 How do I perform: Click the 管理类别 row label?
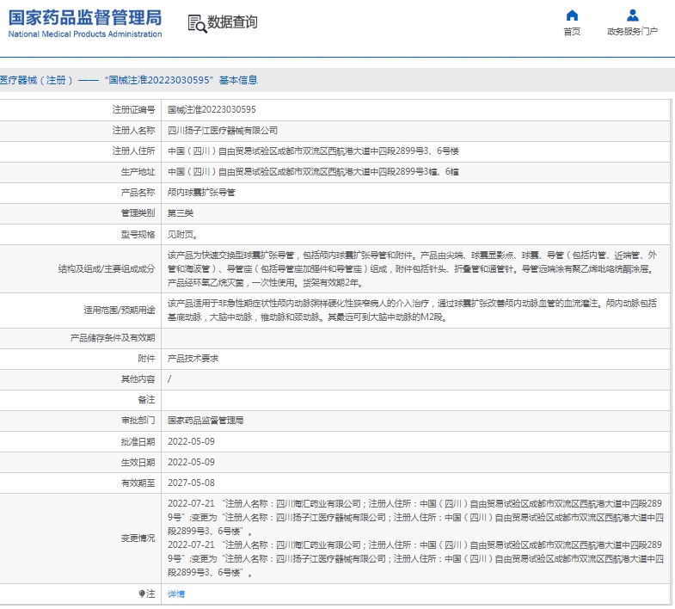click(x=138, y=213)
